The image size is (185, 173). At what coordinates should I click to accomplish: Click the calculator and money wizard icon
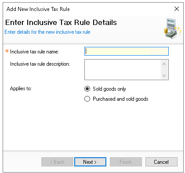pyautogui.click(x=173, y=28)
